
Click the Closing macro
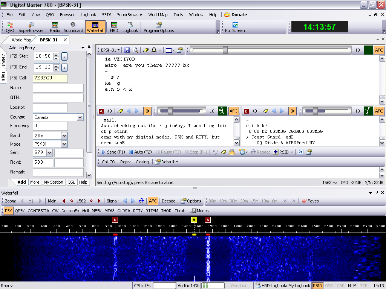click(142, 162)
